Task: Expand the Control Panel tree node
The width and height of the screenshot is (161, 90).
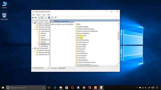Action: (x=37, y=31)
